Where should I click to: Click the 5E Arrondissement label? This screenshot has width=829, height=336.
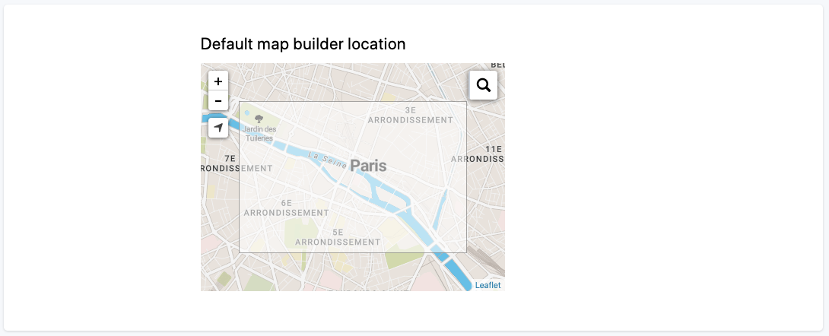[x=338, y=237]
